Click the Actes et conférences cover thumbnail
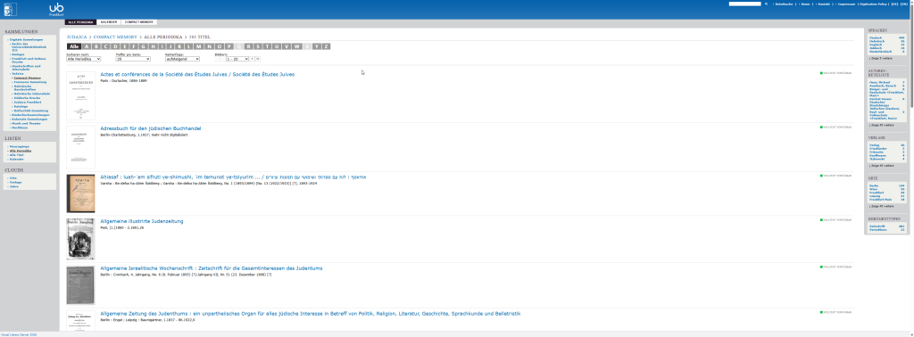 pyautogui.click(x=80, y=95)
